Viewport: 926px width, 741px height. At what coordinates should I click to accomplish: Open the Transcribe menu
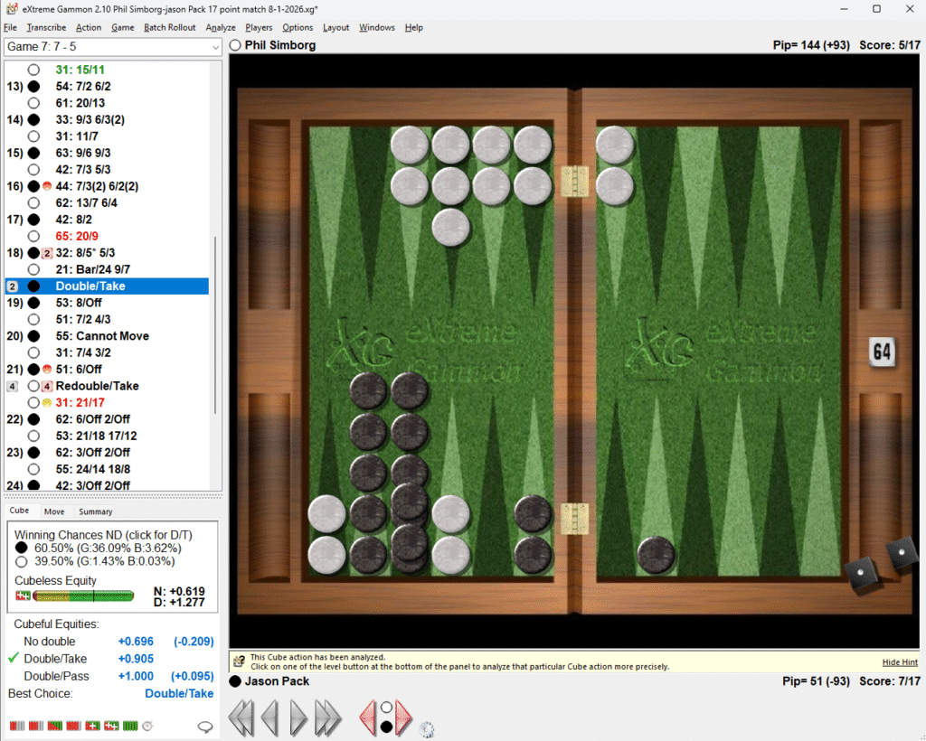46,27
